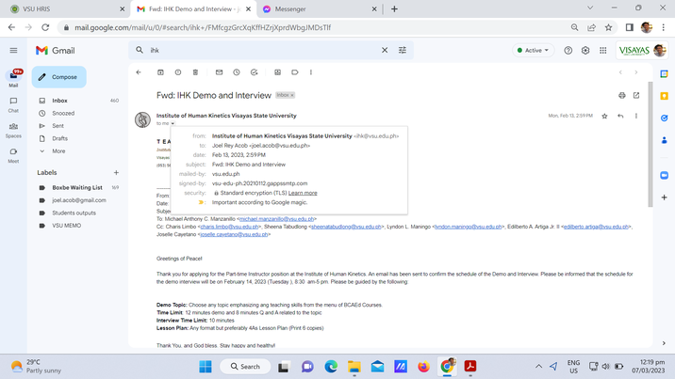Viewport: 675px width, 379px height.
Task: Remove the Inbox label tag from subject
Action: pos(291,95)
